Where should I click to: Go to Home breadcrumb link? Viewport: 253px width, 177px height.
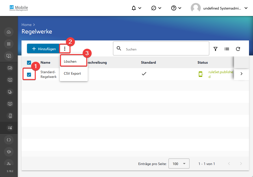[x=26, y=25]
